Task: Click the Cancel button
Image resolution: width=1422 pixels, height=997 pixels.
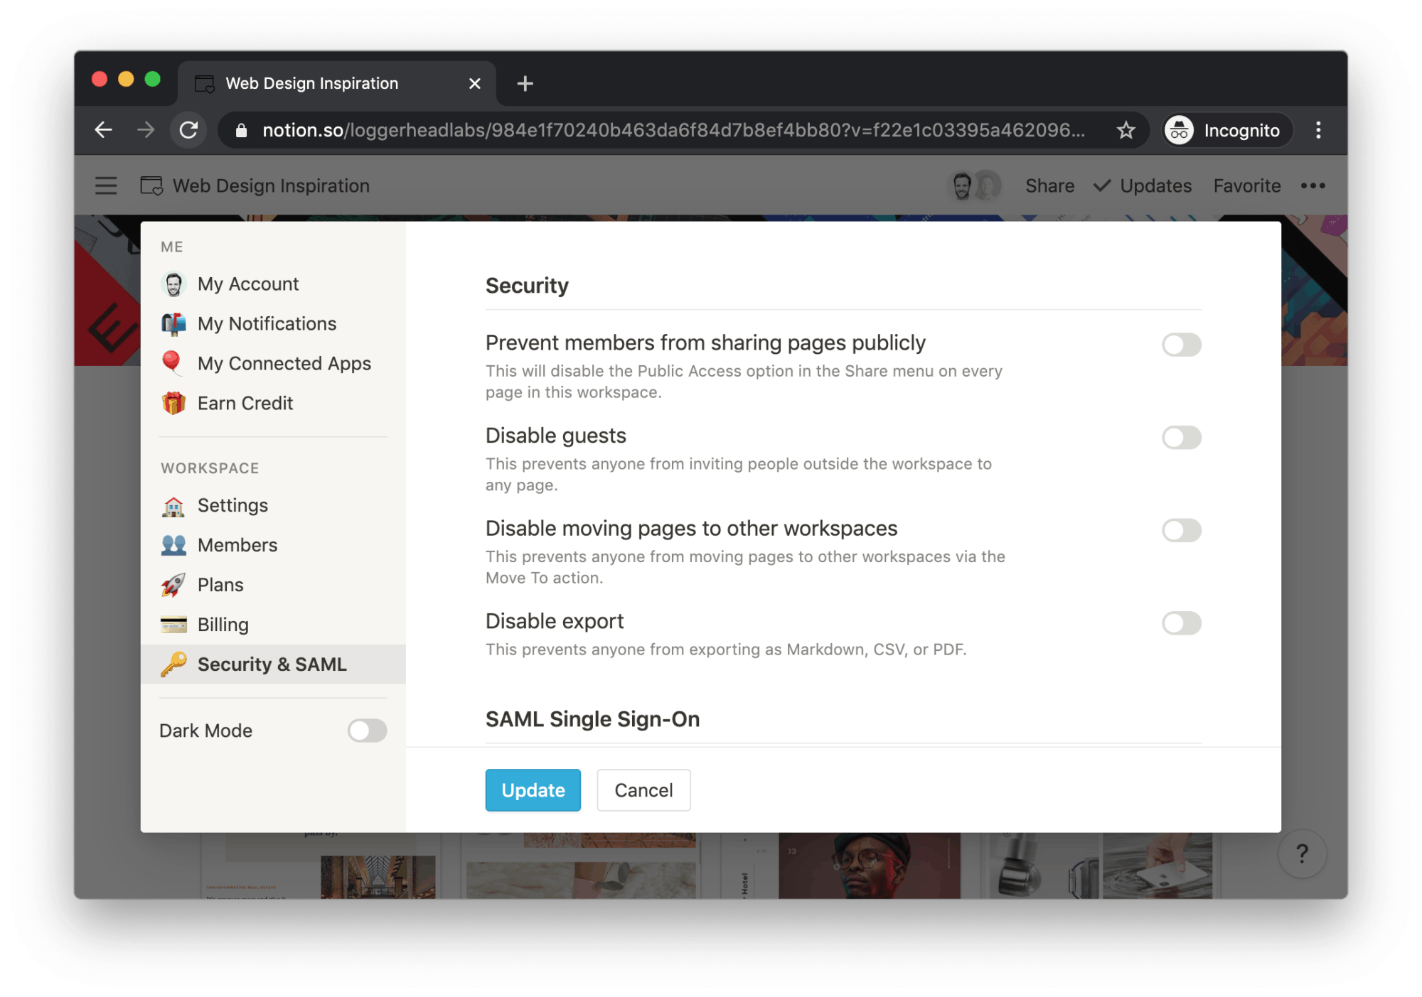Action: [643, 790]
